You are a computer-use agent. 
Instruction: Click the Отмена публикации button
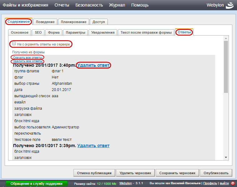[x=94, y=173]
